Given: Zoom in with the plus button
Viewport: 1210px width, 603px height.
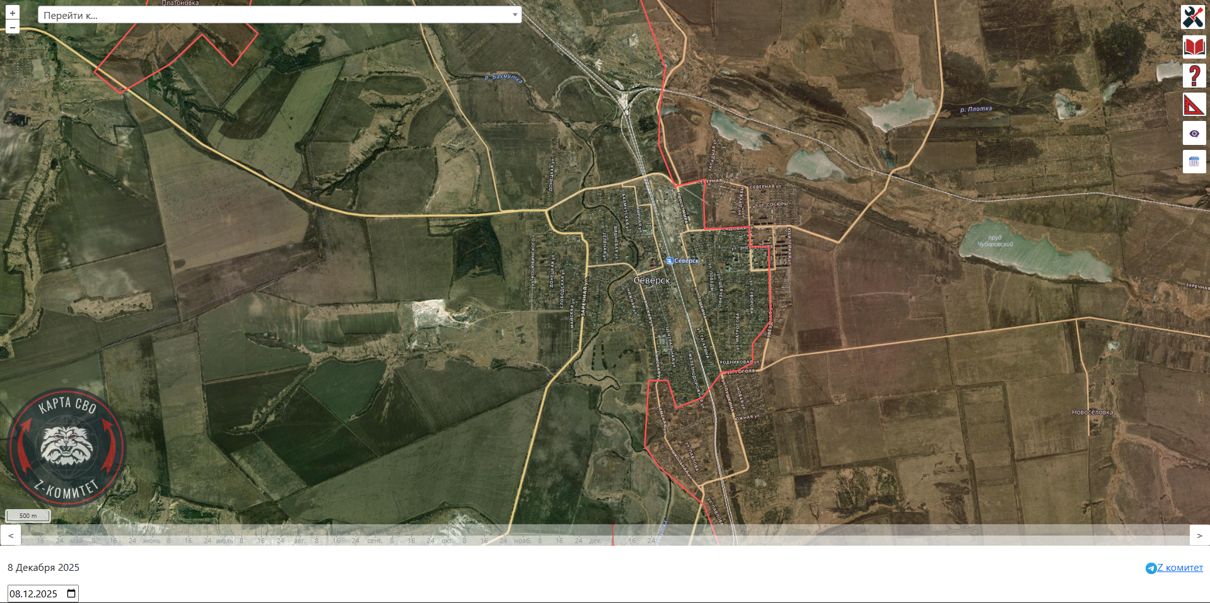Looking at the screenshot, I should 13,13.
